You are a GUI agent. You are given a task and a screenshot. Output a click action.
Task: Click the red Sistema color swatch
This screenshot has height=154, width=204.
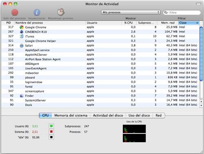(51, 131)
